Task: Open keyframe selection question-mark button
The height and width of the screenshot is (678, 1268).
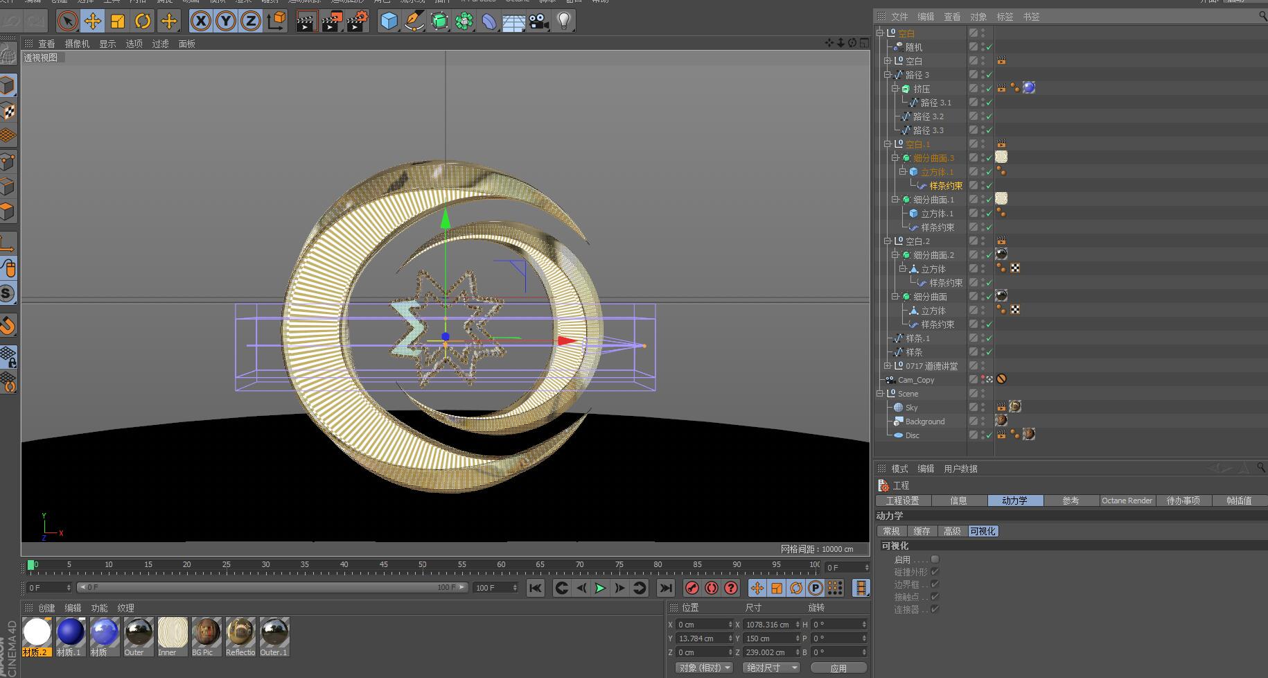Action: [730, 588]
